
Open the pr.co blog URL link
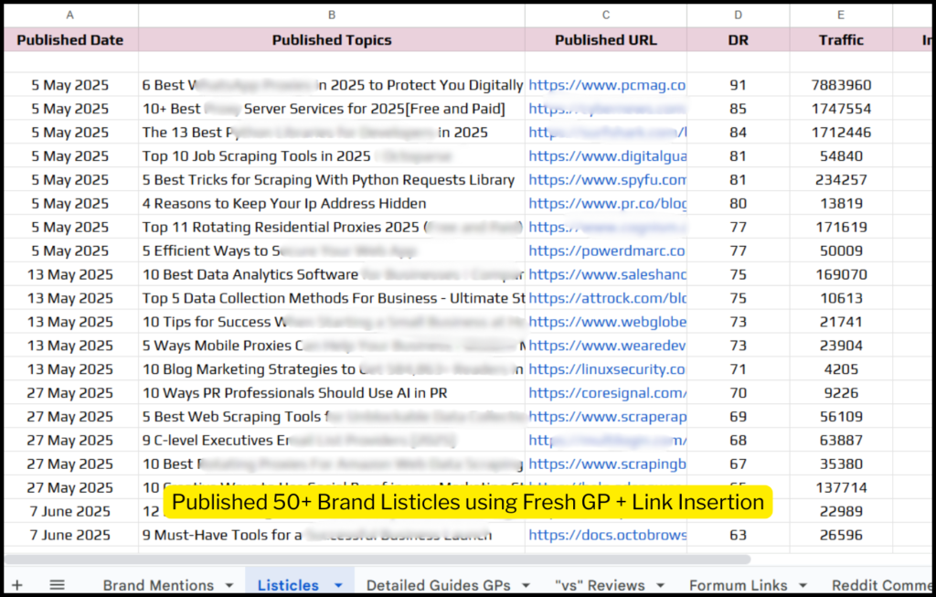(x=607, y=204)
